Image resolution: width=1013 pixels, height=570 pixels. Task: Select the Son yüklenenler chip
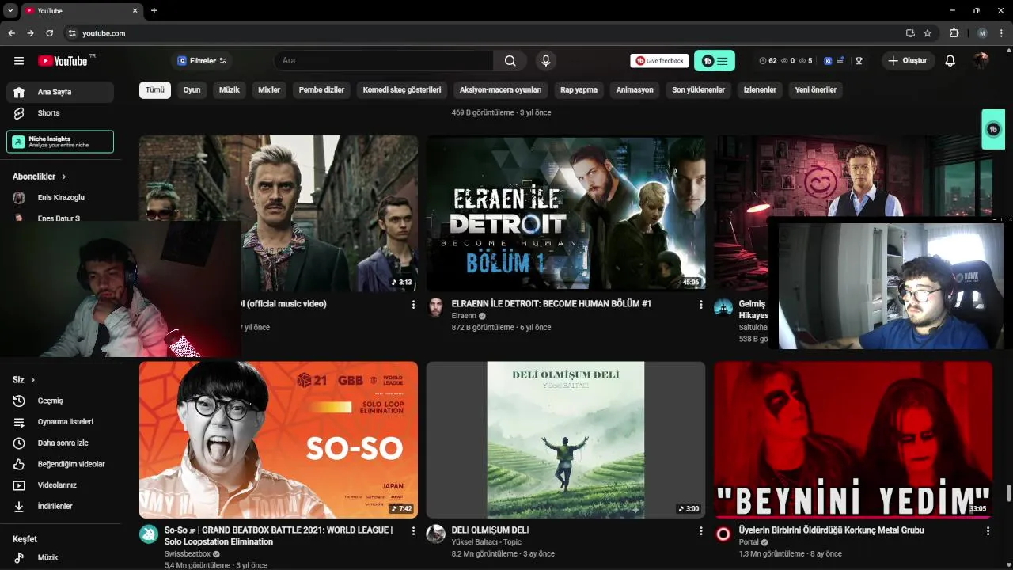point(699,89)
